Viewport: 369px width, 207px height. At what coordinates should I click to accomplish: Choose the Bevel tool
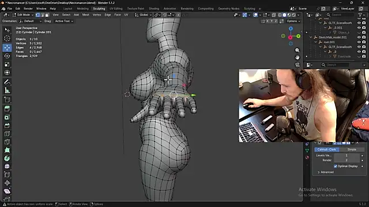point(7,125)
